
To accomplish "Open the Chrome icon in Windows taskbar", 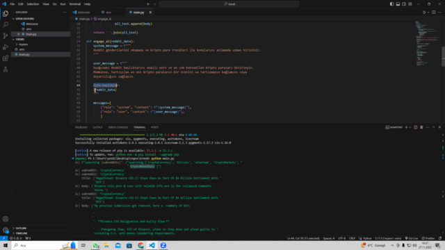I will [140, 245].
